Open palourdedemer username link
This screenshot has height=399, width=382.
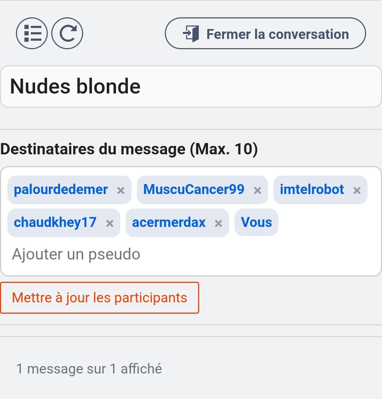pyautogui.click(x=61, y=189)
